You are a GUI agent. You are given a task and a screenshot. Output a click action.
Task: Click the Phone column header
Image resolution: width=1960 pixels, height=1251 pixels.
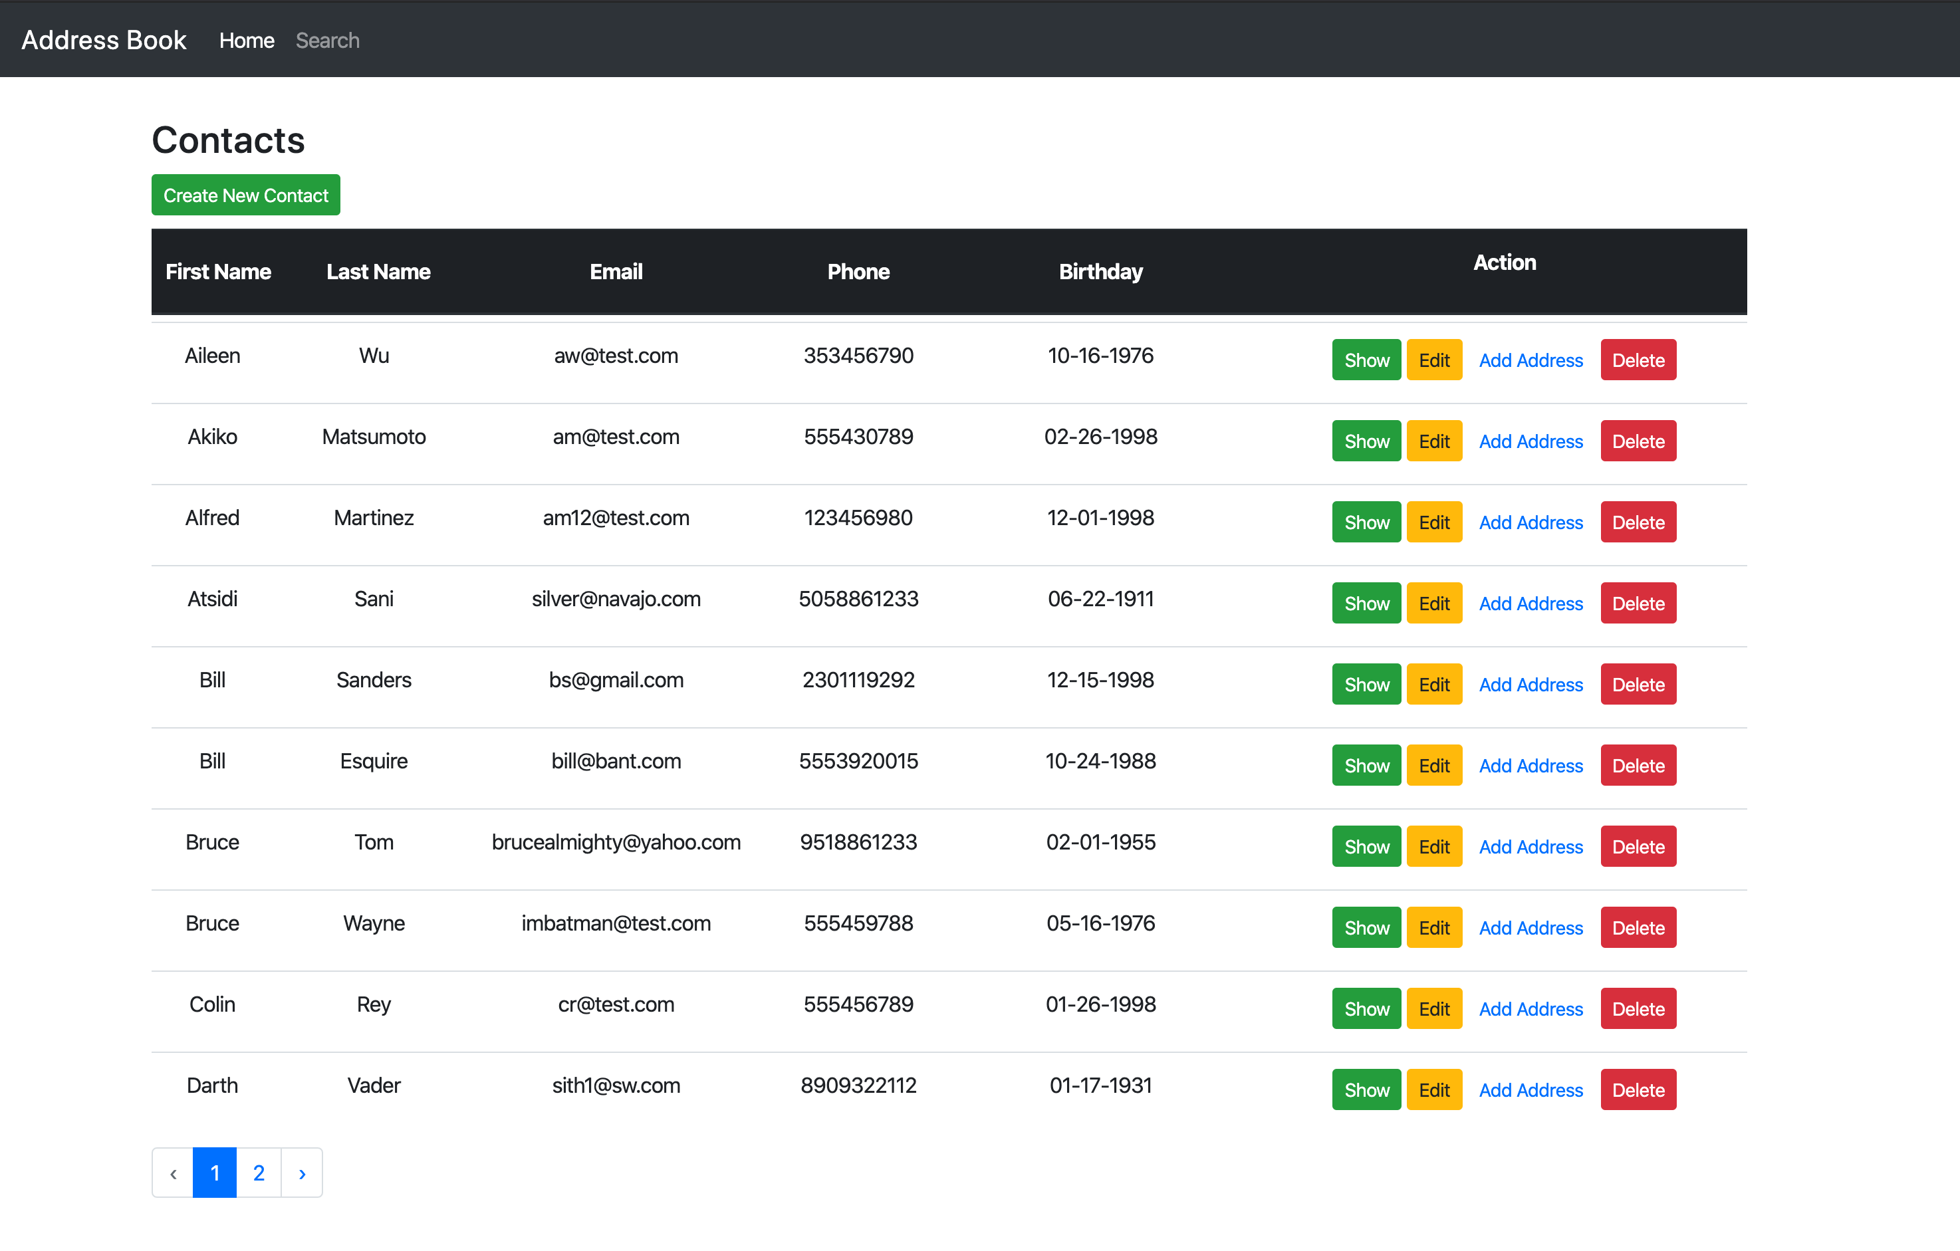point(859,272)
